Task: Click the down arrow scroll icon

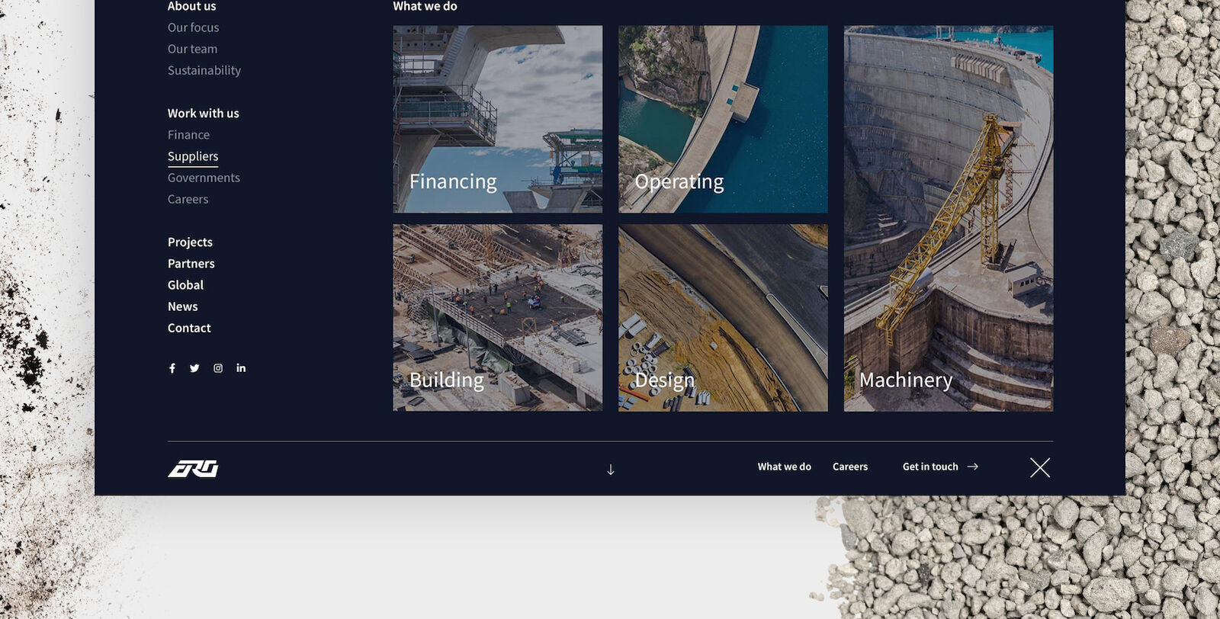Action: coord(610,470)
